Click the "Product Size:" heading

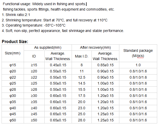pyautogui.click(x=15, y=41)
